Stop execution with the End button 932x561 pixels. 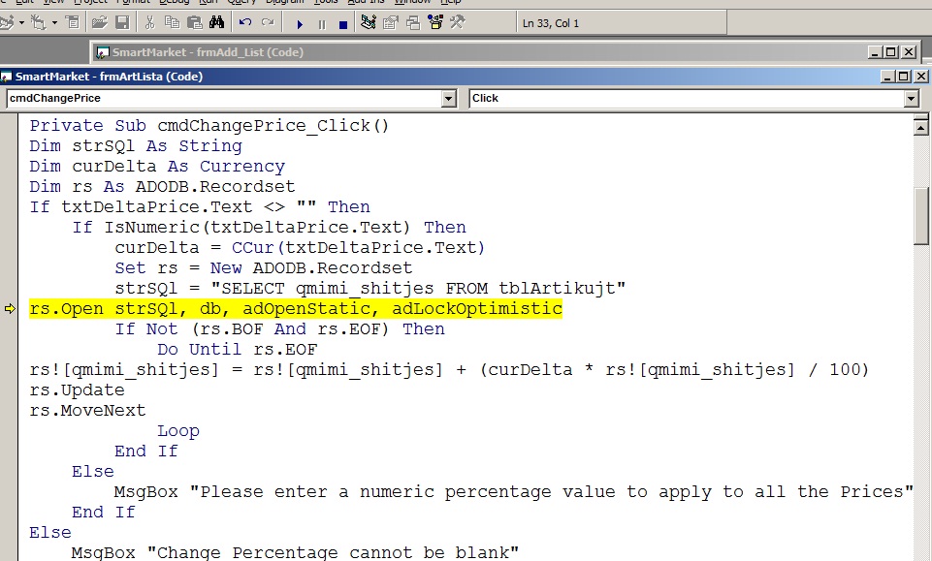click(x=343, y=24)
